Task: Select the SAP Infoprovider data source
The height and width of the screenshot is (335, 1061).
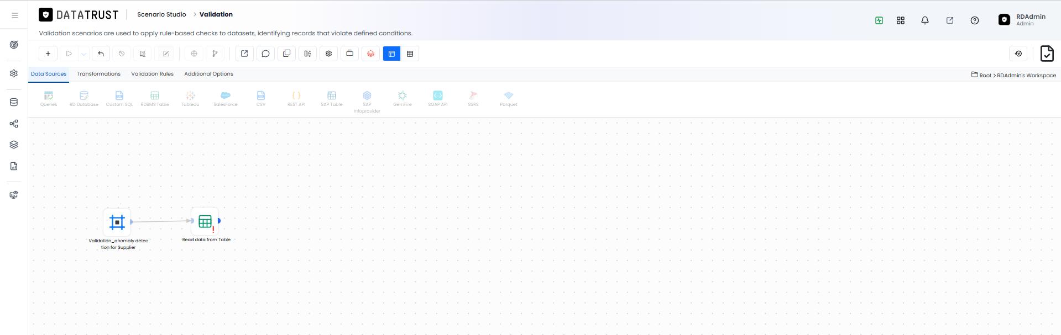Action: pos(367,102)
